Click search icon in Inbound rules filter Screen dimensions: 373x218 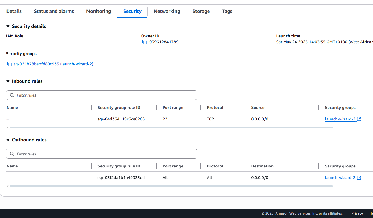[12, 95]
